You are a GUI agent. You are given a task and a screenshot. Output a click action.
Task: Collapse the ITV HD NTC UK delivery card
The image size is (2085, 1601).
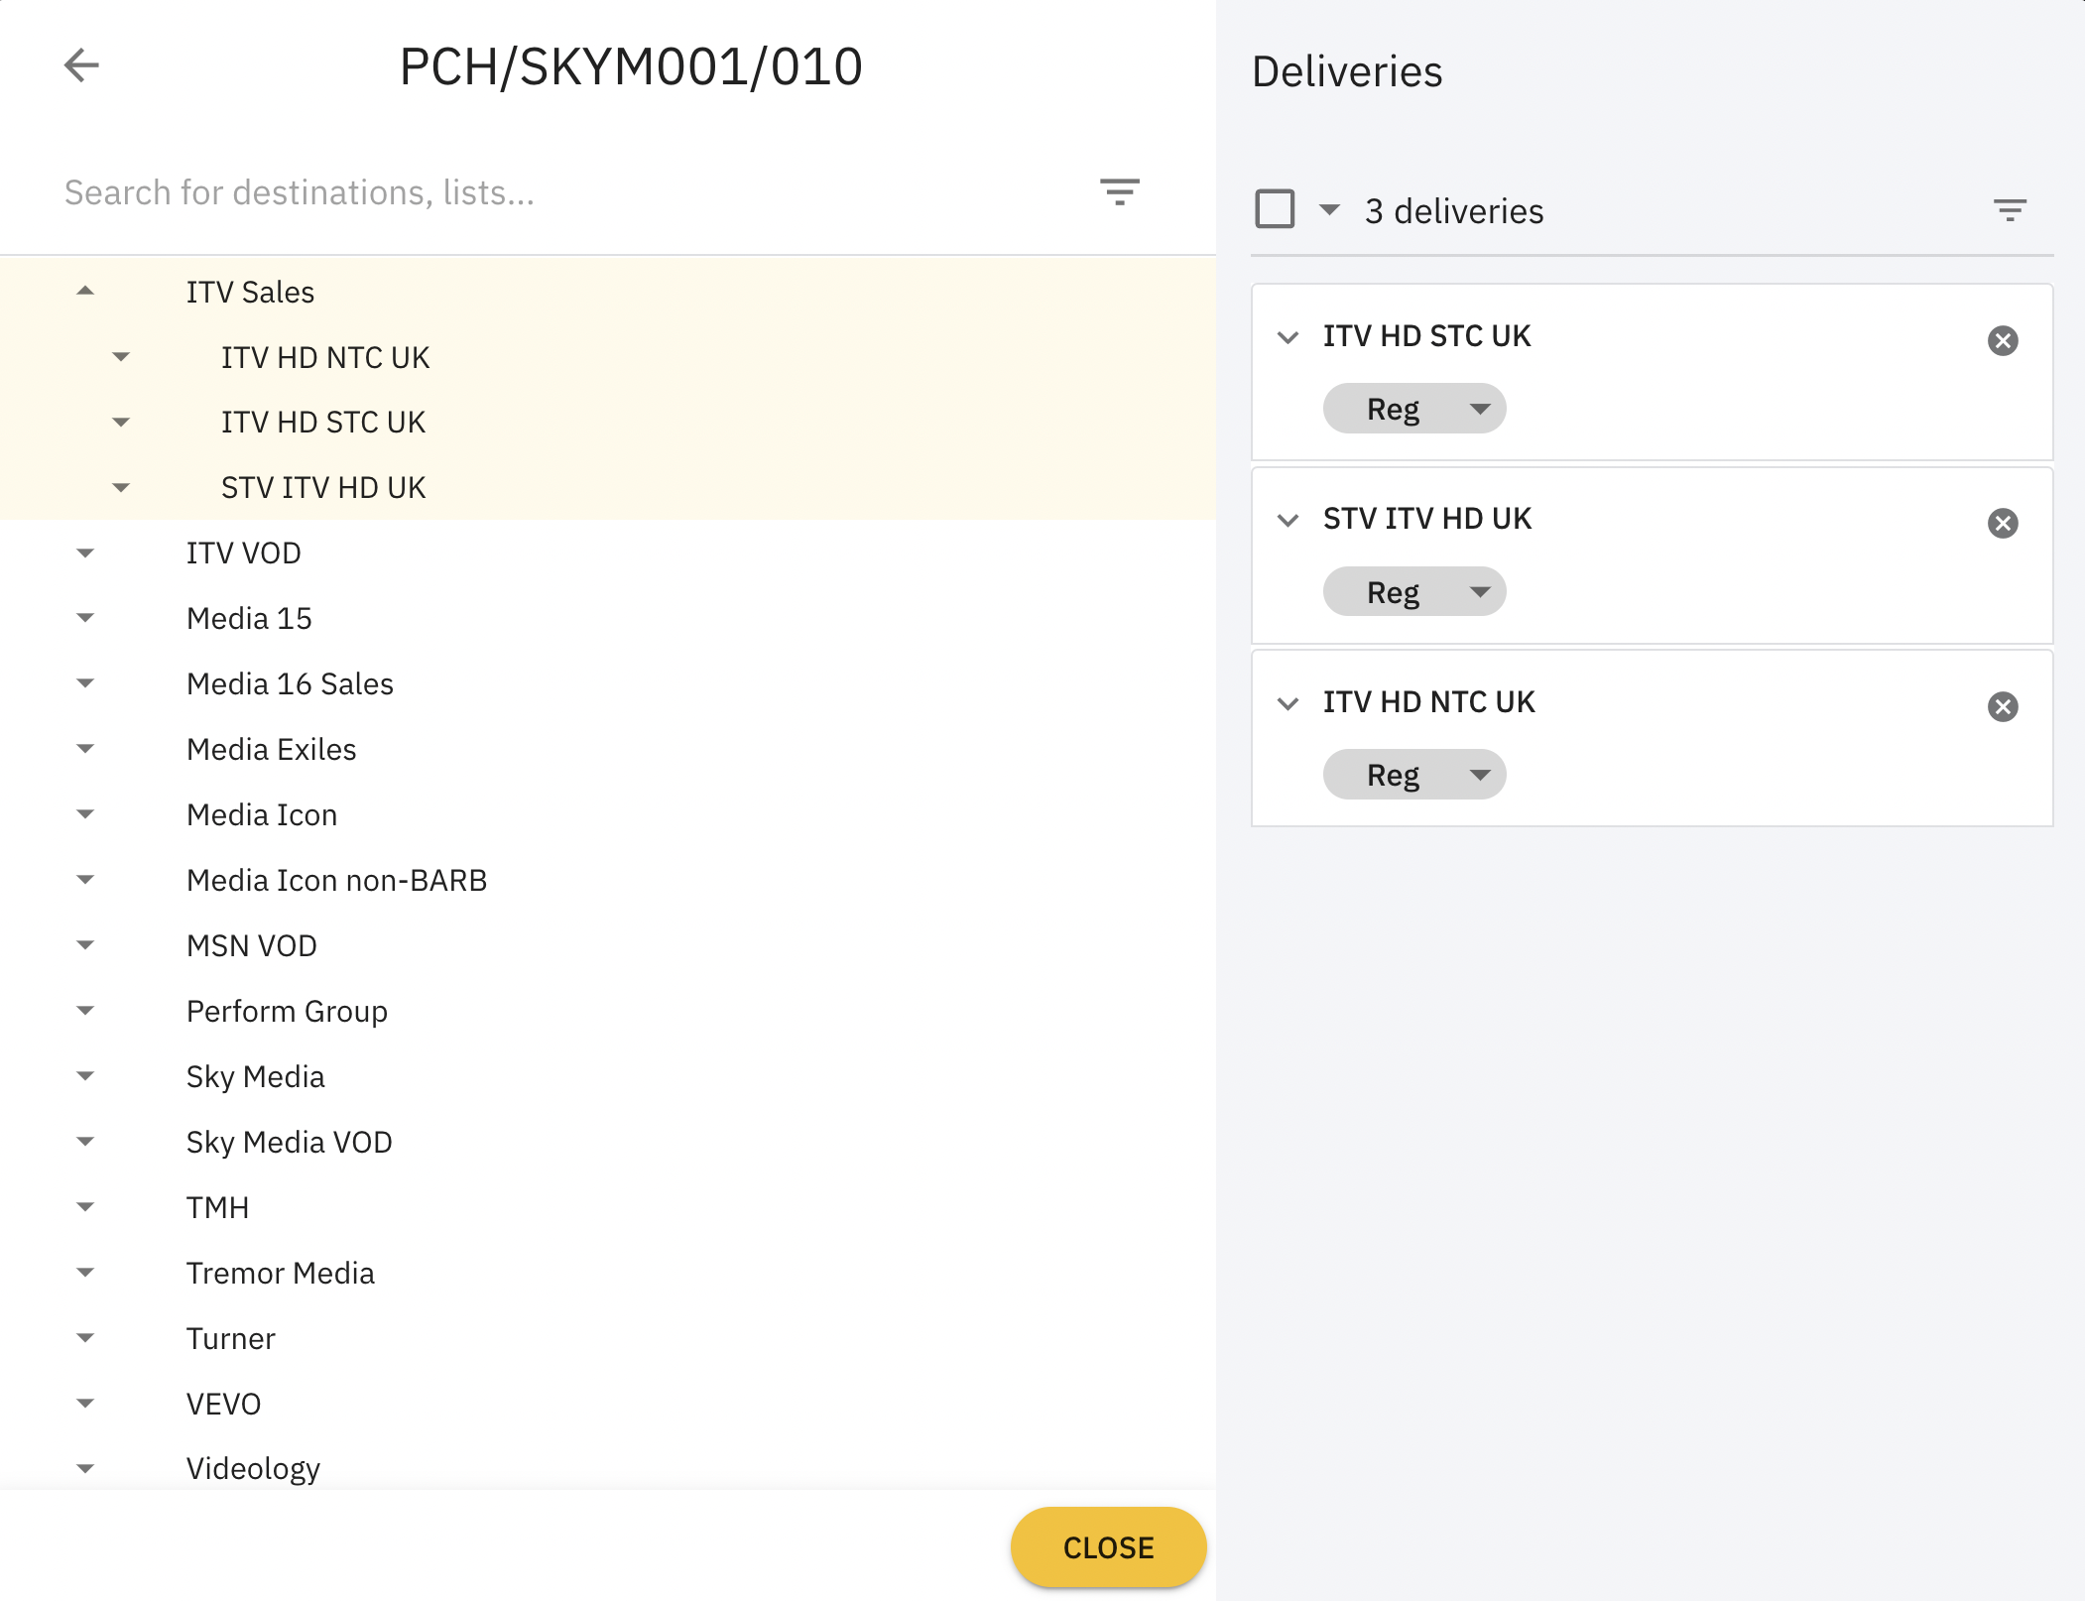(x=1288, y=703)
